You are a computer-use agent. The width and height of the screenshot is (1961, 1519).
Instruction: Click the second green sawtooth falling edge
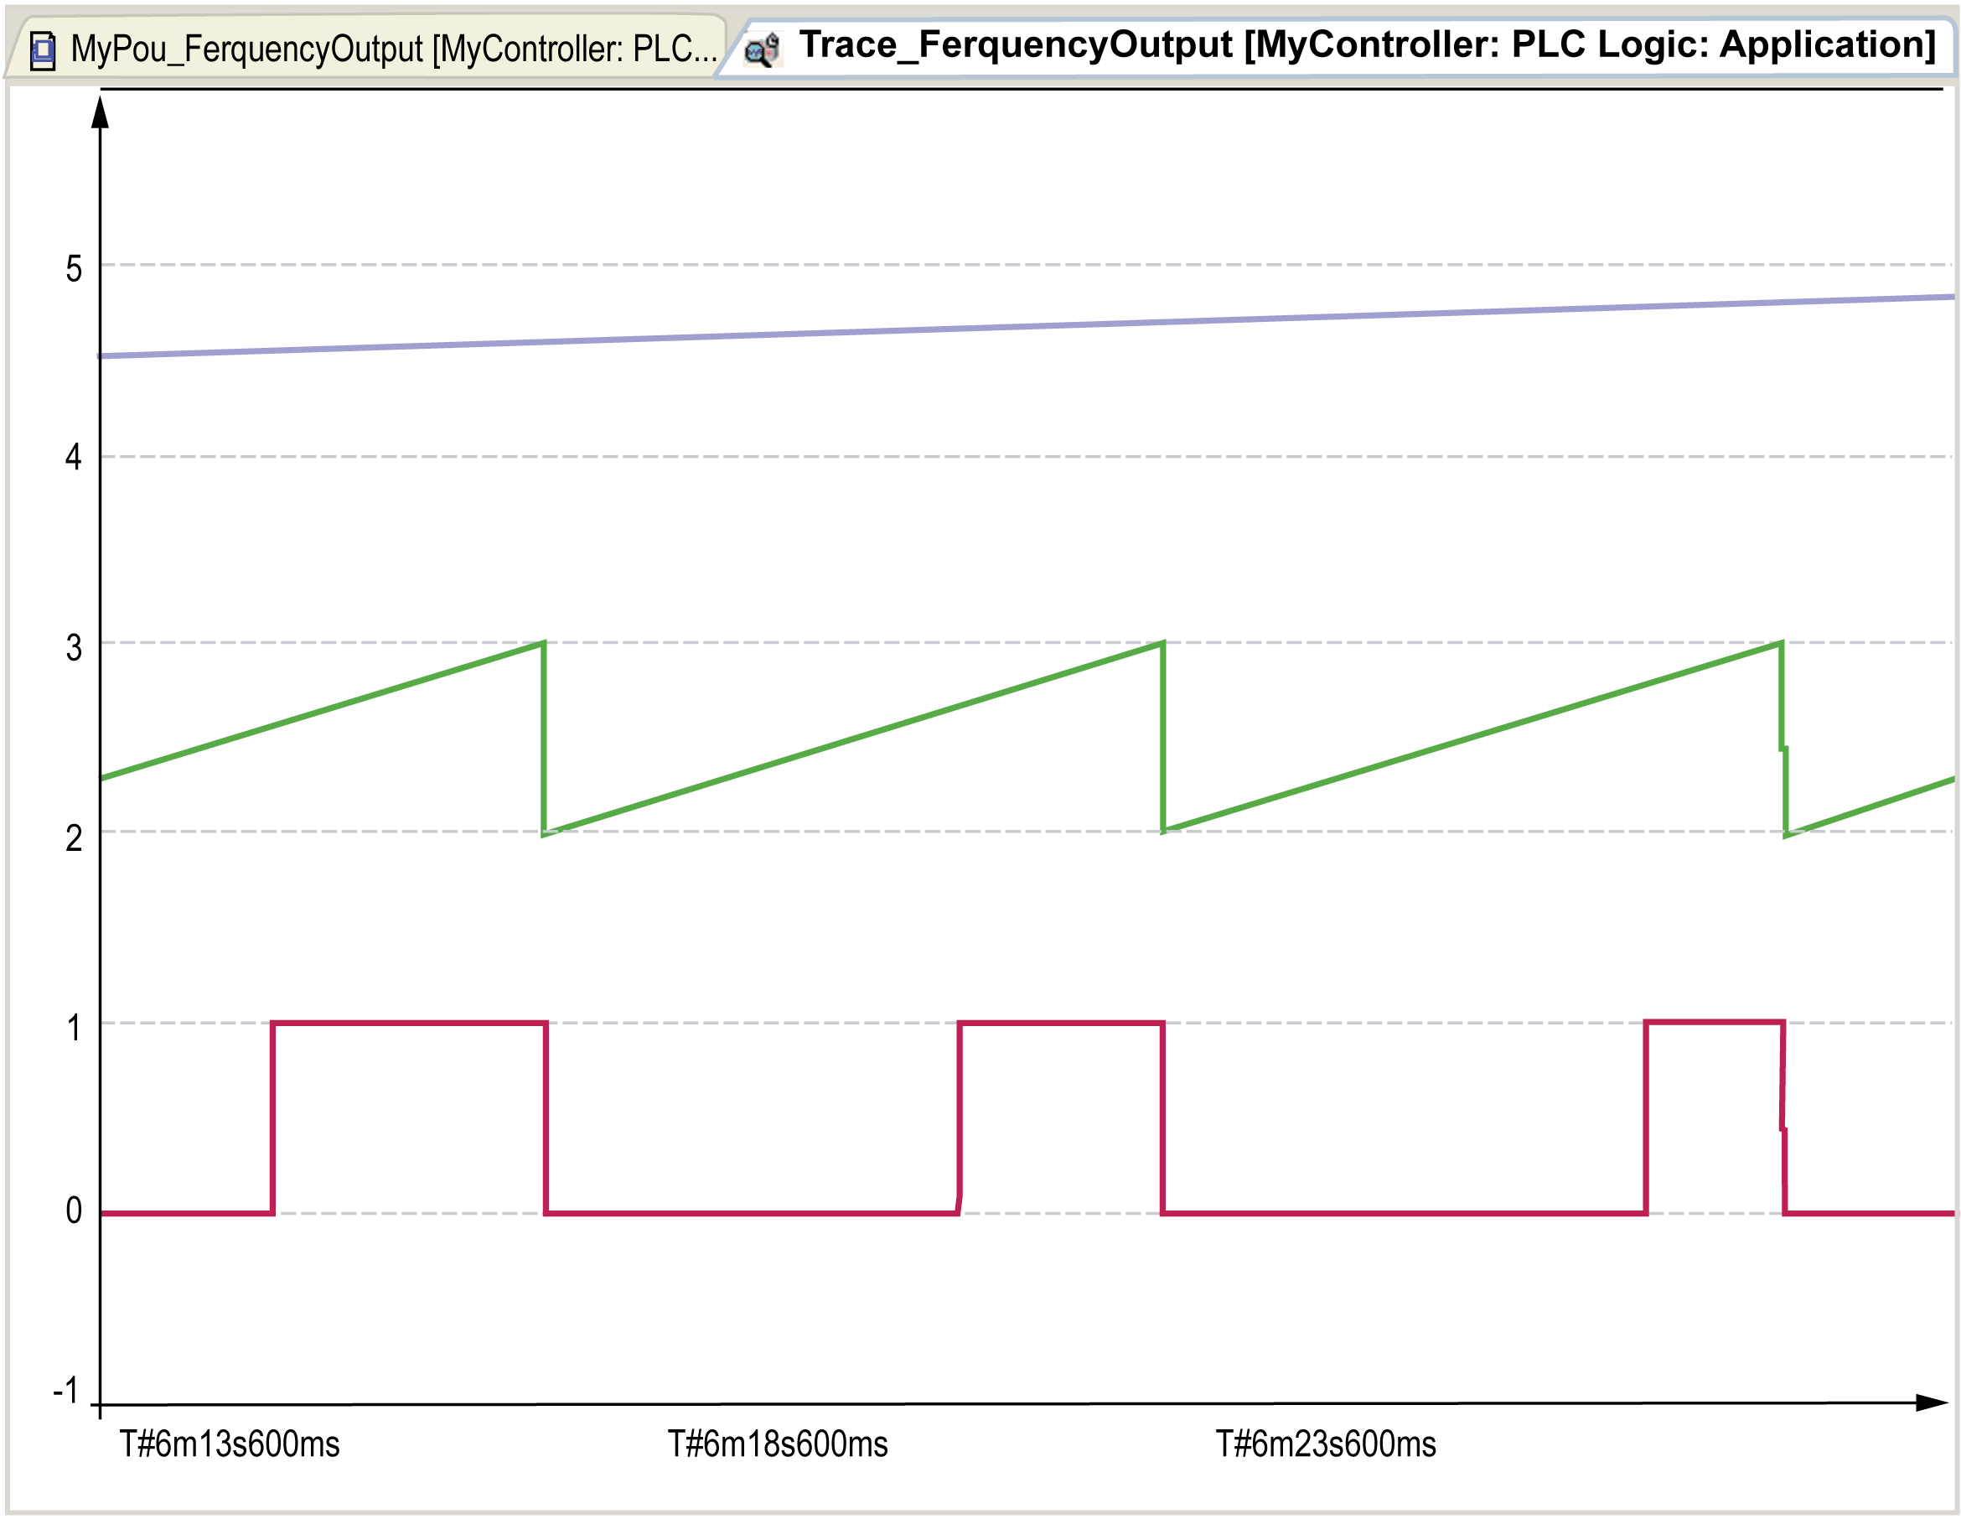coord(1163,737)
